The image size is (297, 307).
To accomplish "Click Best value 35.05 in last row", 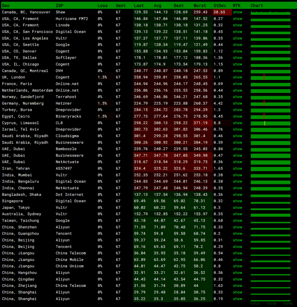I will [x=179, y=299].
